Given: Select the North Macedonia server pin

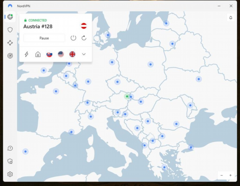Looking at the screenshot, I should [x=153, y=141].
